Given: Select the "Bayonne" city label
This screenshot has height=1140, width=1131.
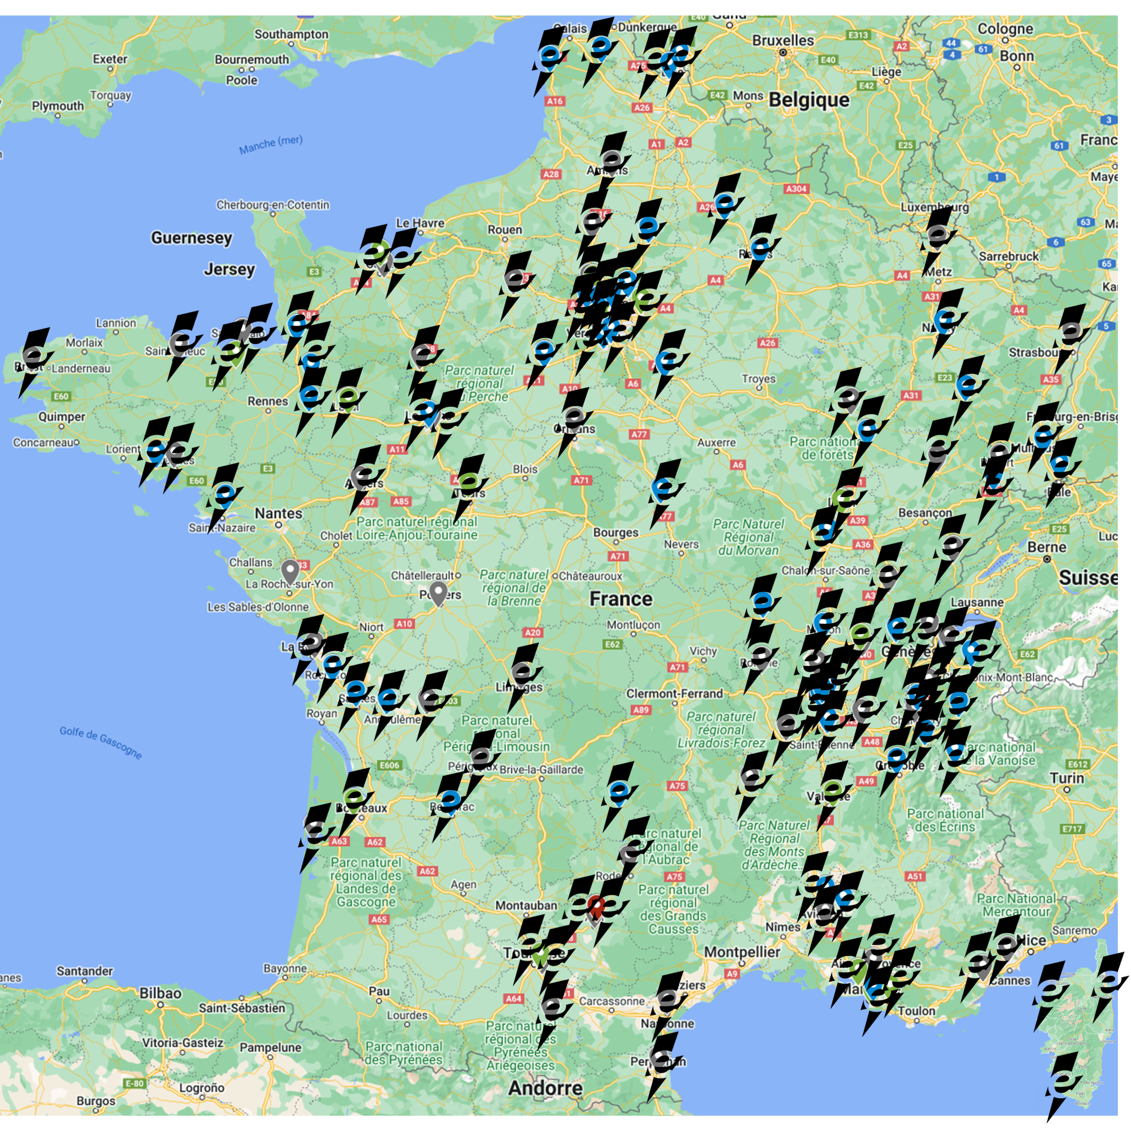Looking at the screenshot, I should point(285,968).
